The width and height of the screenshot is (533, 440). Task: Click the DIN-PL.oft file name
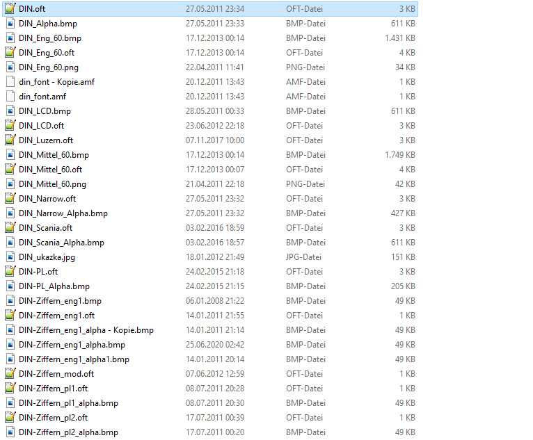(38, 272)
